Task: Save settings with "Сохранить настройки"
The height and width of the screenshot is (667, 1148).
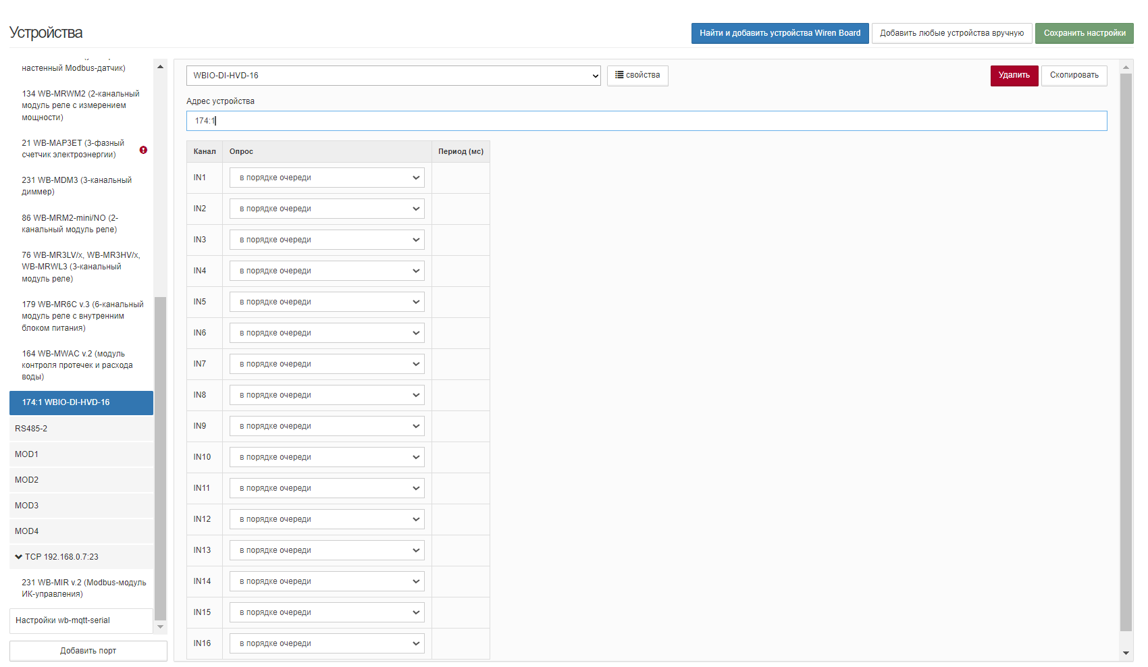Action: pyautogui.click(x=1085, y=33)
